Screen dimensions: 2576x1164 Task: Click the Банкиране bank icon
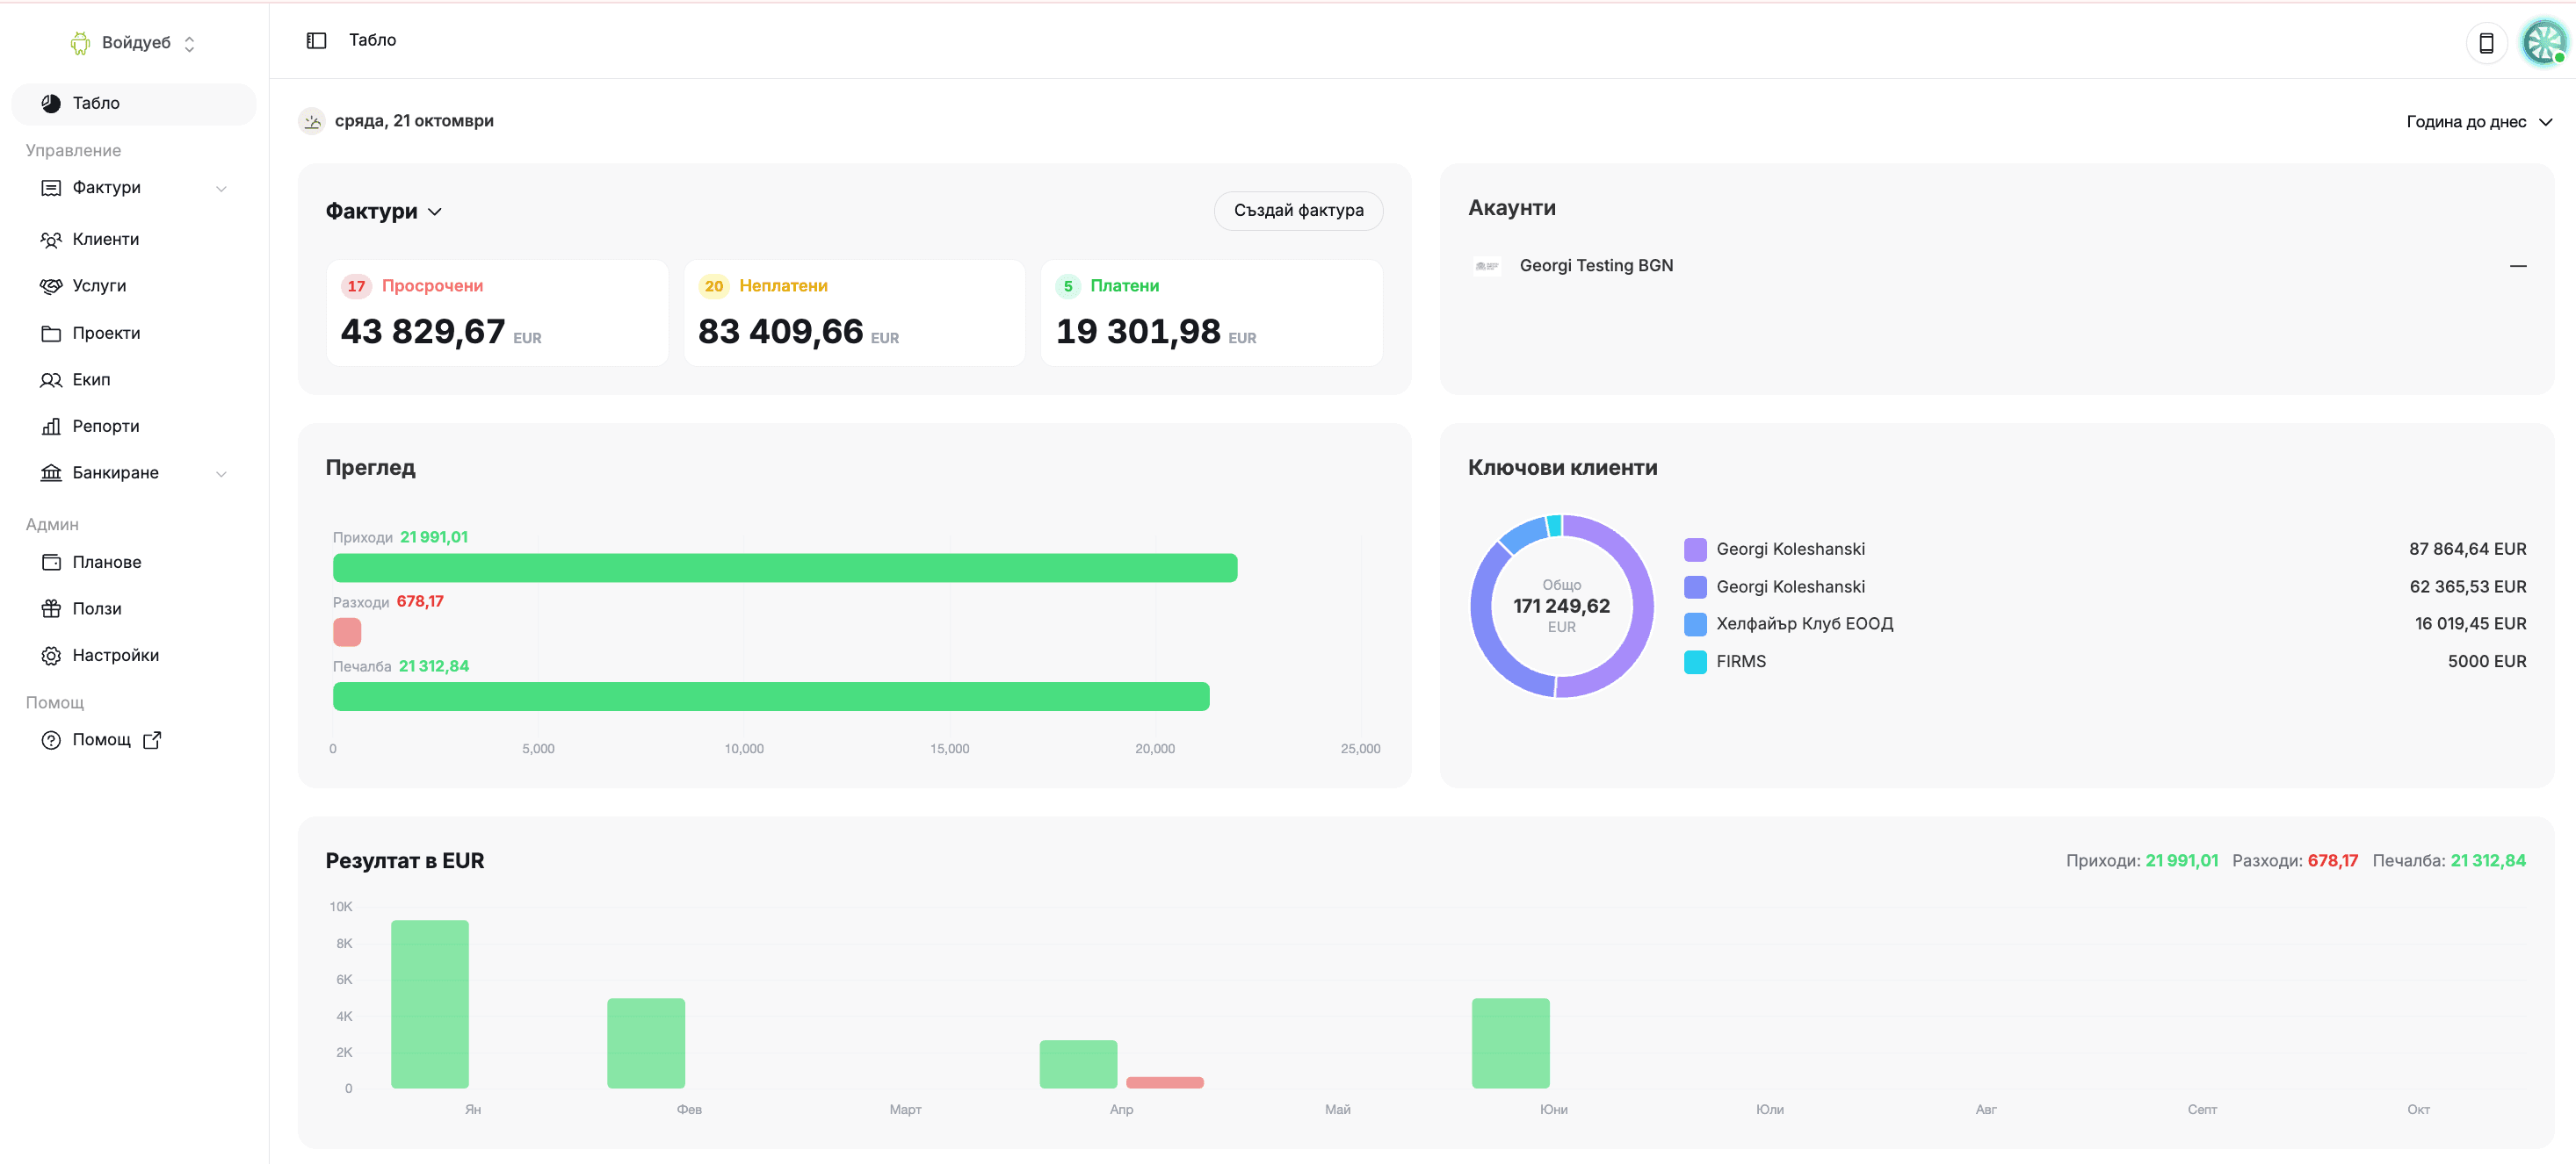coord(51,472)
